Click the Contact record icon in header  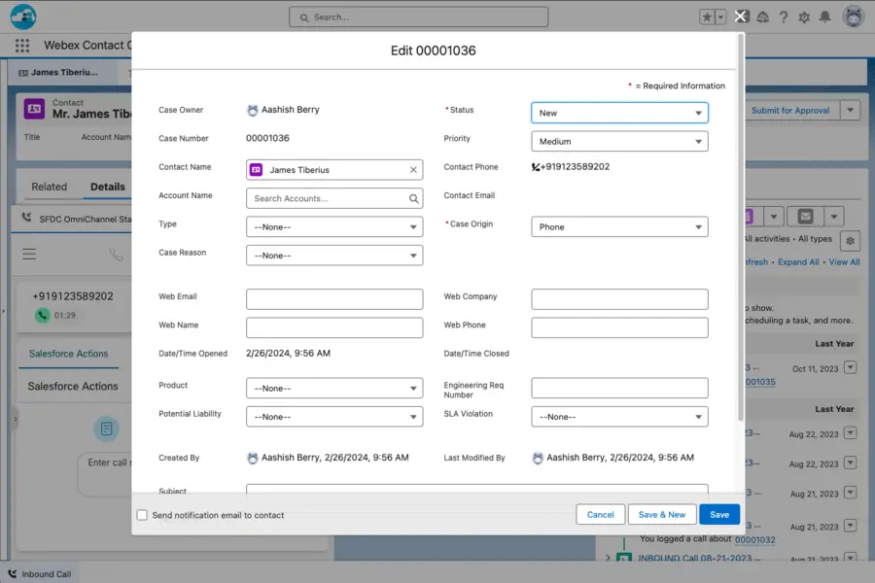[34, 109]
